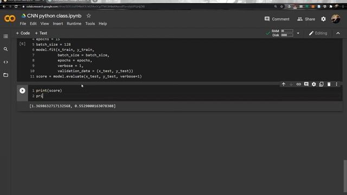
Task: Open the Comment panel
Action: click(277, 19)
